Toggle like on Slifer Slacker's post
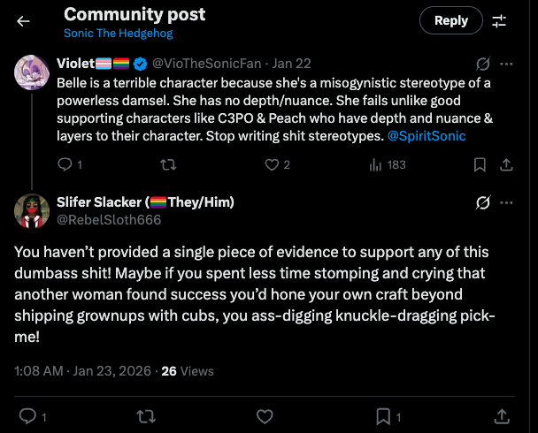This screenshot has width=538, height=433. 264,415
